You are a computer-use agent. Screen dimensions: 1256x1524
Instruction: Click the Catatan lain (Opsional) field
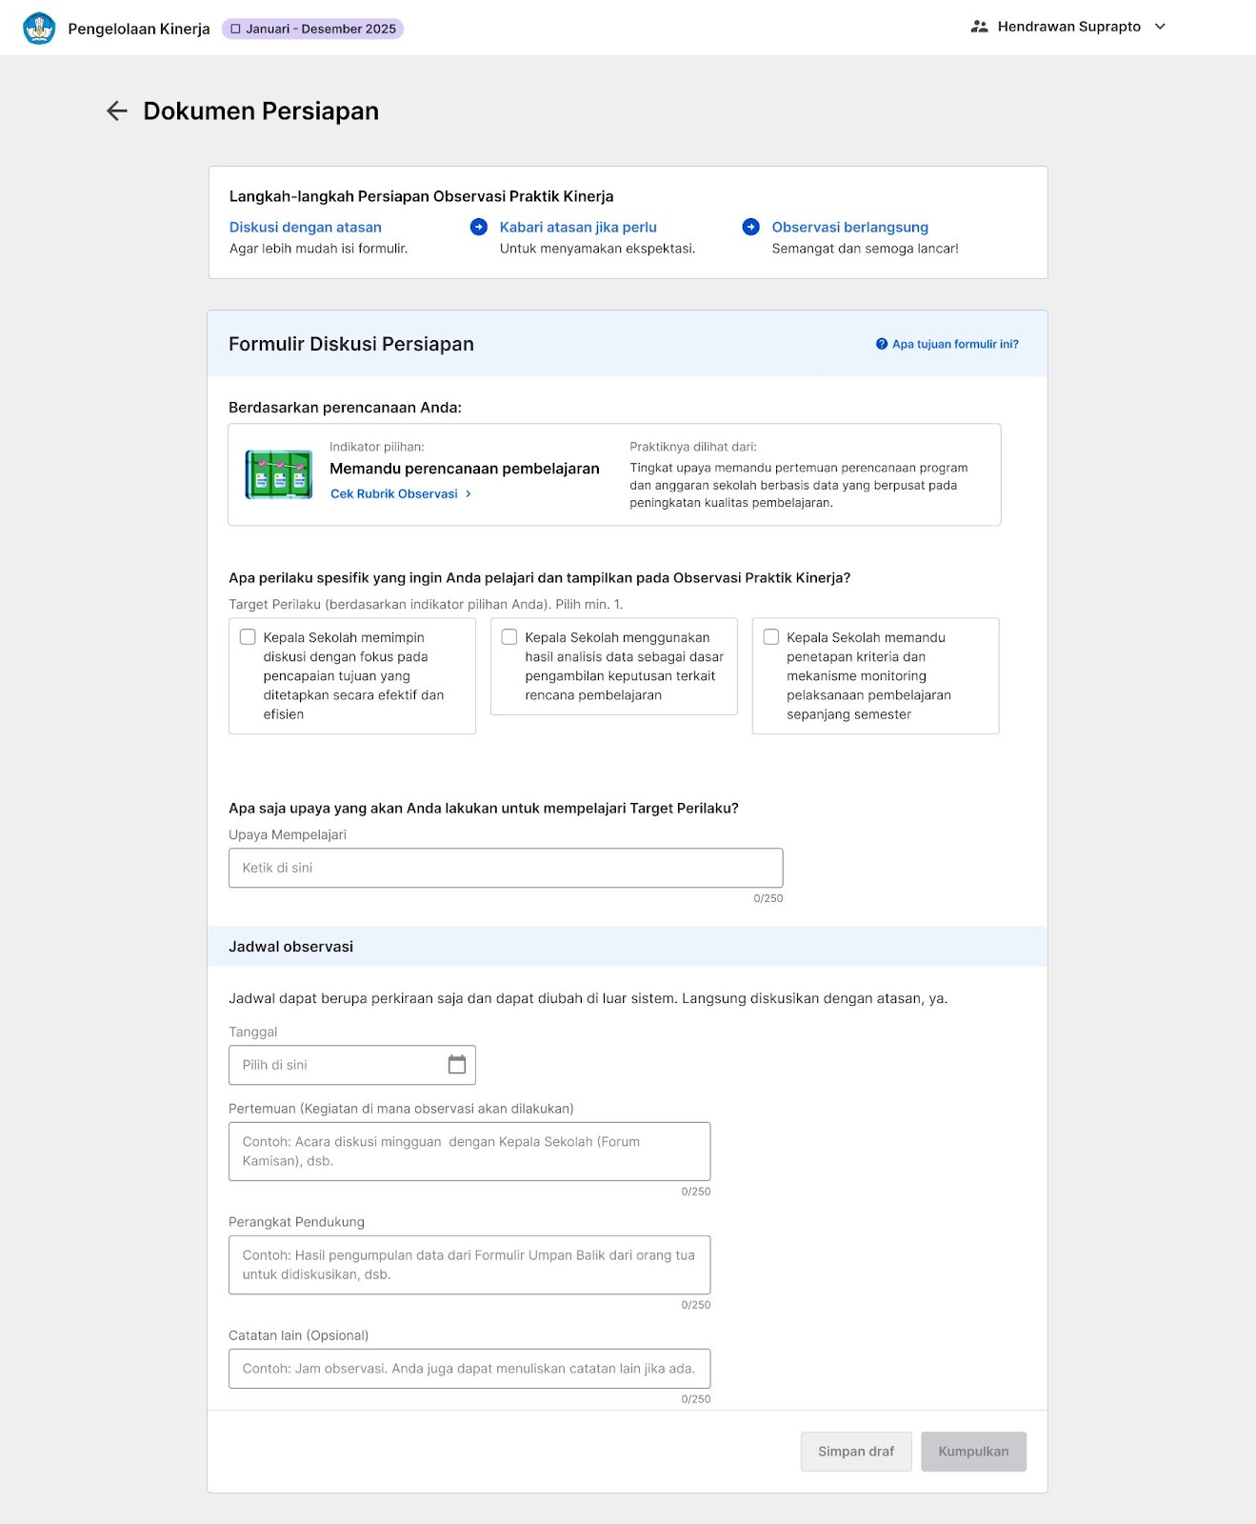tap(469, 1369)
